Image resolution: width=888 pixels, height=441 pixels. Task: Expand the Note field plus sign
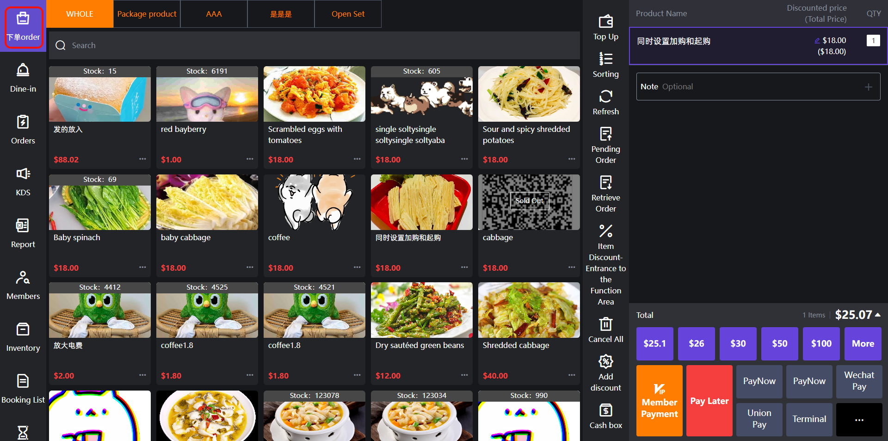(868, 87)
